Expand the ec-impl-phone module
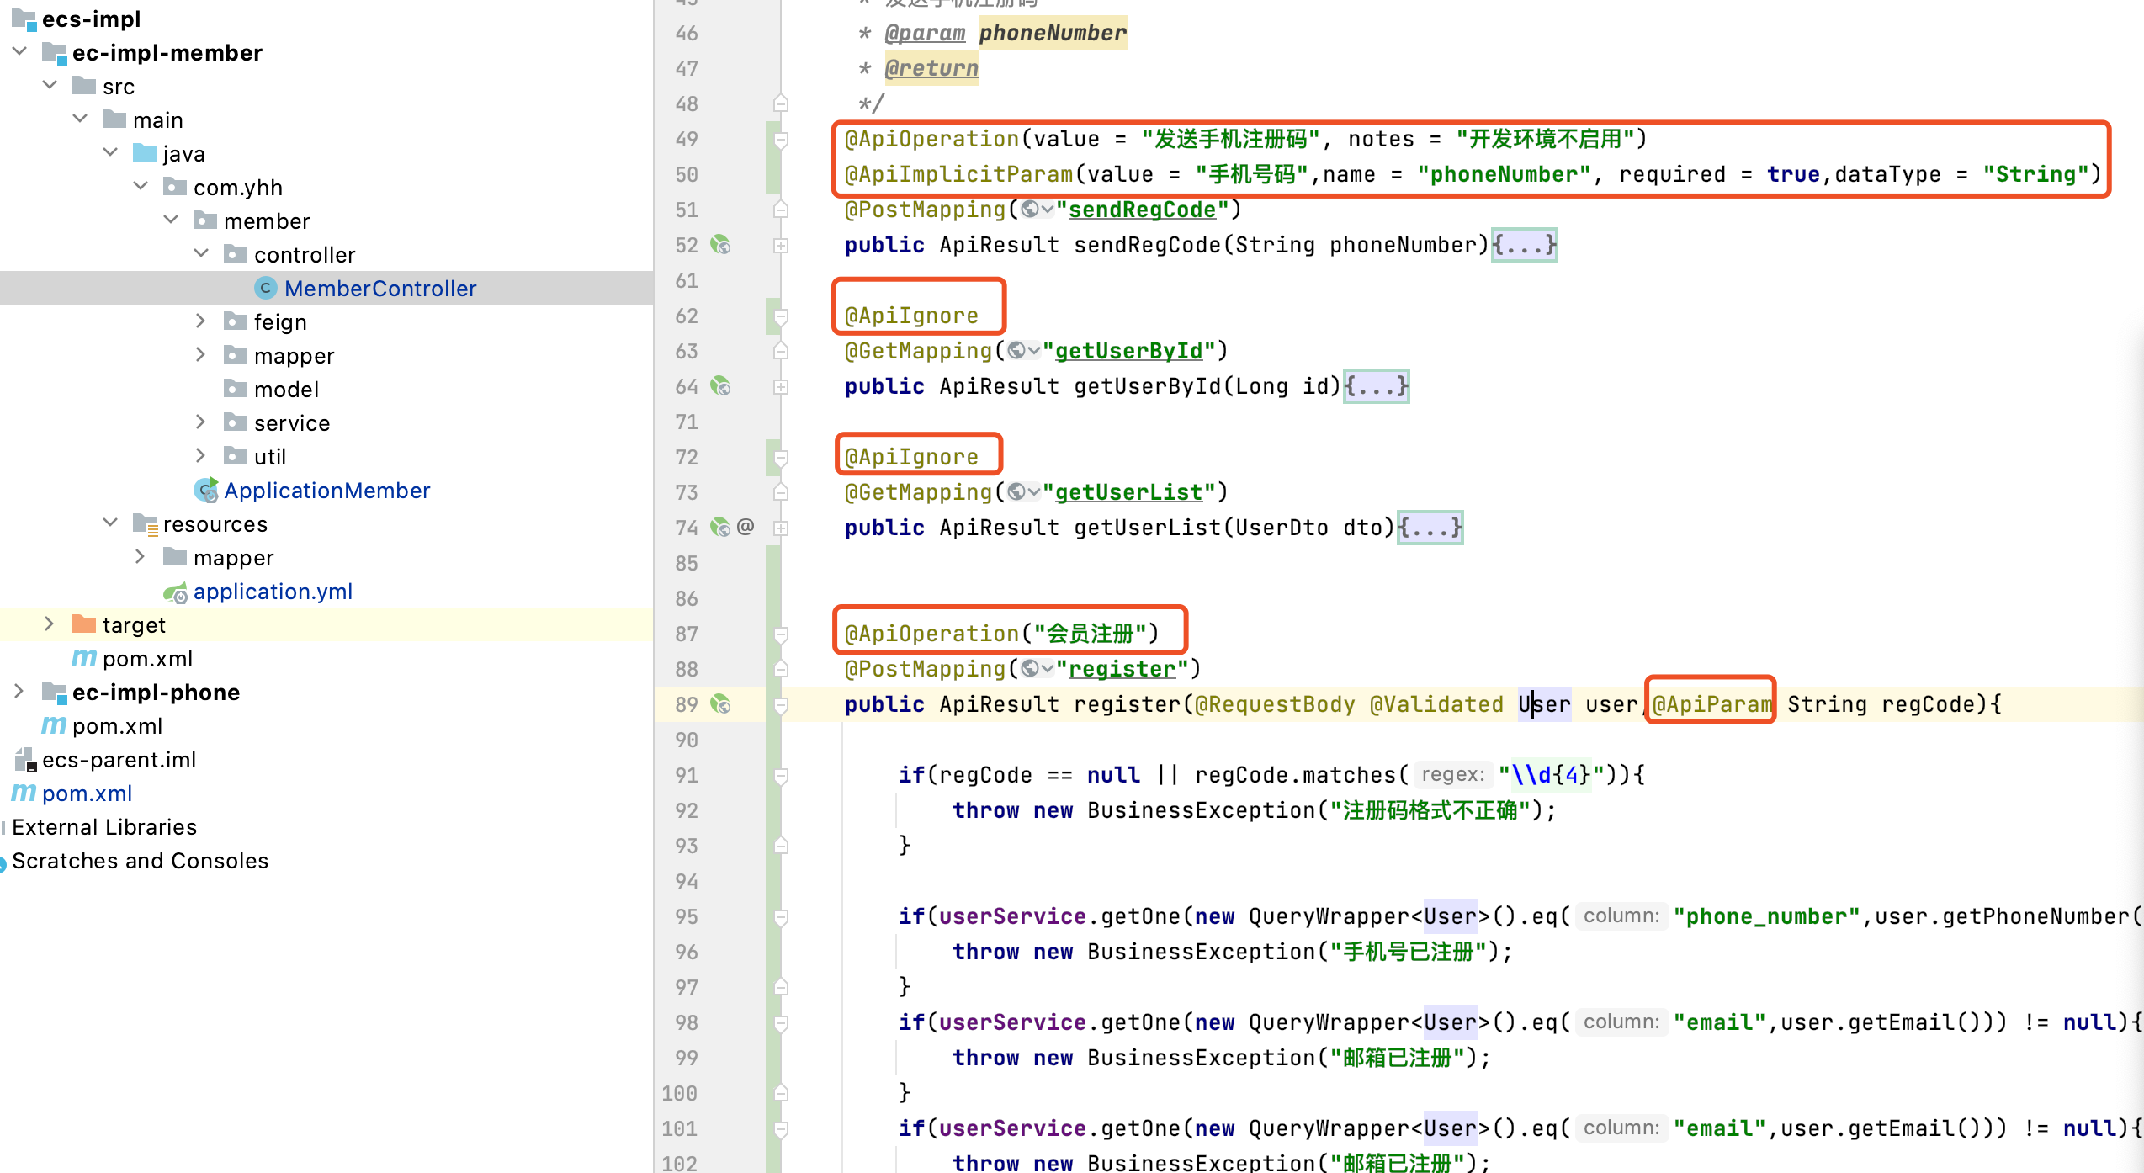The image size is (2144, 1173). pos(19,692)
